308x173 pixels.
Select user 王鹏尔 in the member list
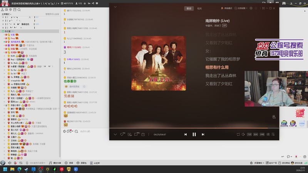coord(14,137)
